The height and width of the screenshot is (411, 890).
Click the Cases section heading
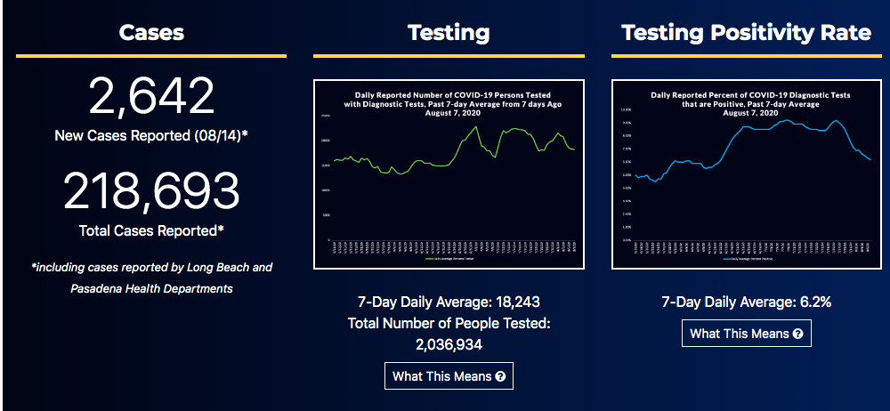click(x=151, y=33)
